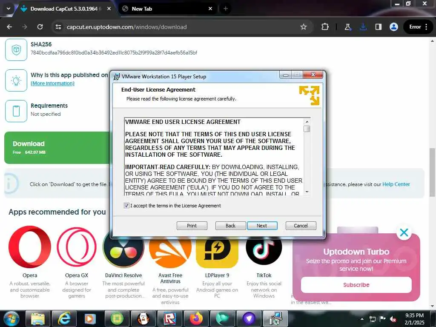Close the Download CapCut tab
The height and width of the screenshot is (327, 436).
tap(109, 9)
